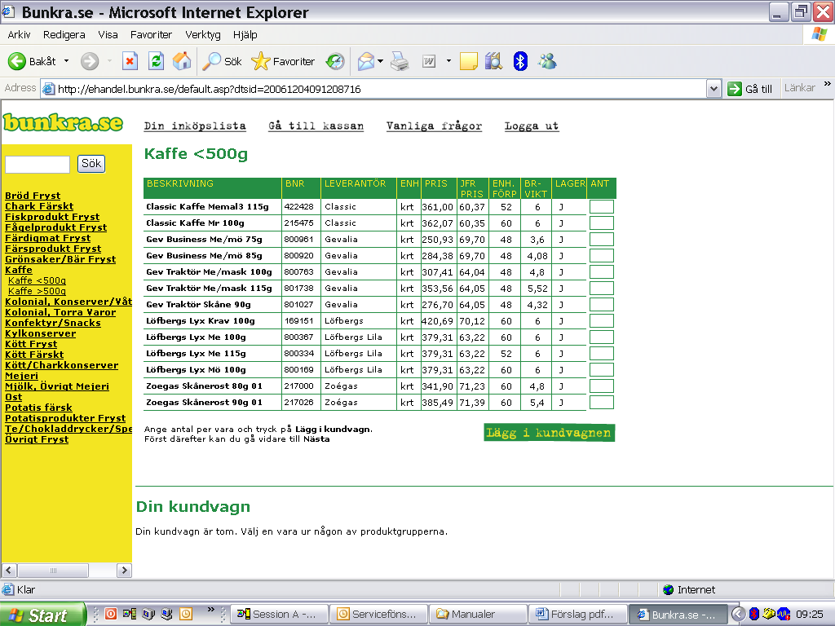Open the Hjälp menu
The width and height of the screenshot is (835, 626).
point(245,34)
